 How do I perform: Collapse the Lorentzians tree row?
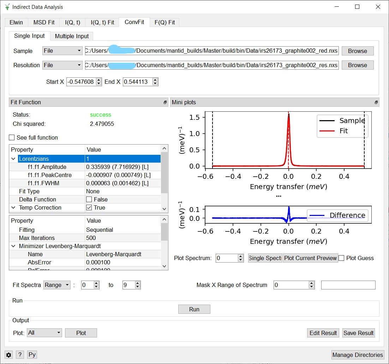(x=13, y=159)
